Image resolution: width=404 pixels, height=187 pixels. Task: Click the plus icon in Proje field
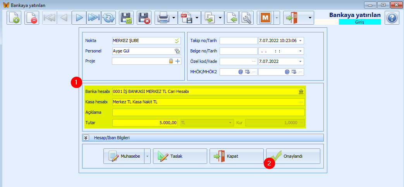tap(178, 61)
